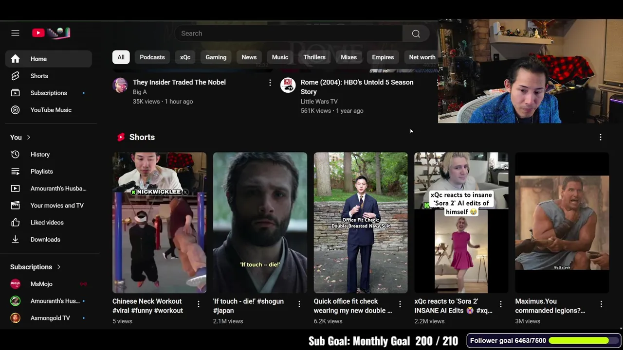Open Downloads page
The height and width of the screenshot is (350, 623).
point(49,240)
